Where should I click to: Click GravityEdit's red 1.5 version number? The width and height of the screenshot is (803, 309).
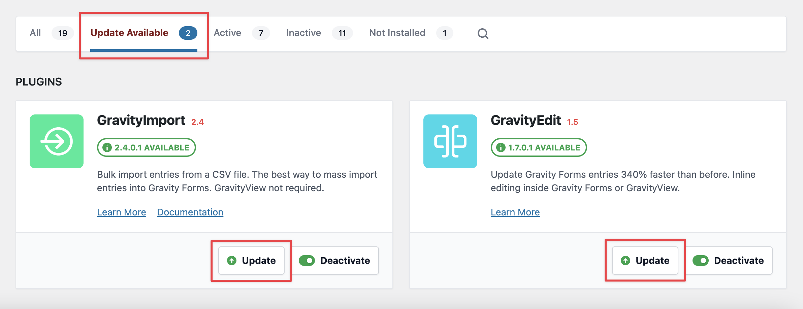click(572, 122)
